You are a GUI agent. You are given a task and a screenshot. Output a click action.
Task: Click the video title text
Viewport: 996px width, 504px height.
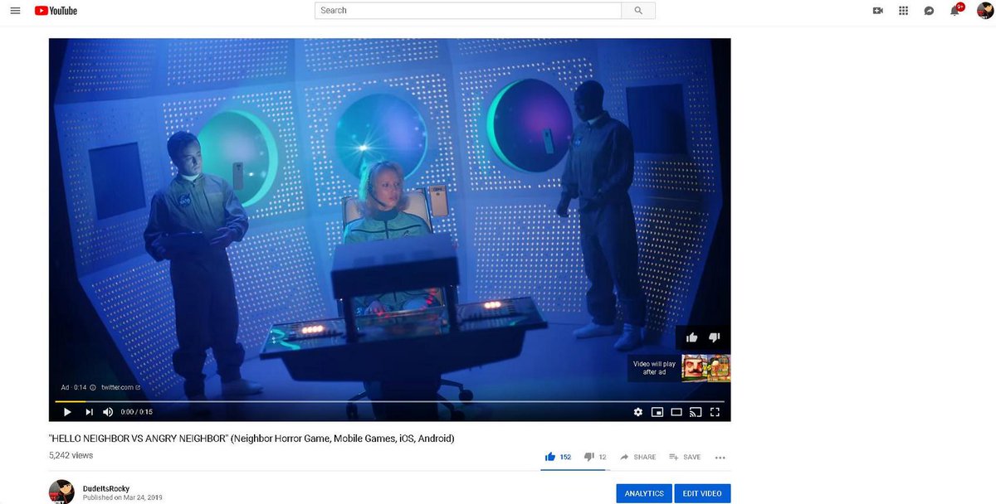(x=251, y=438)
